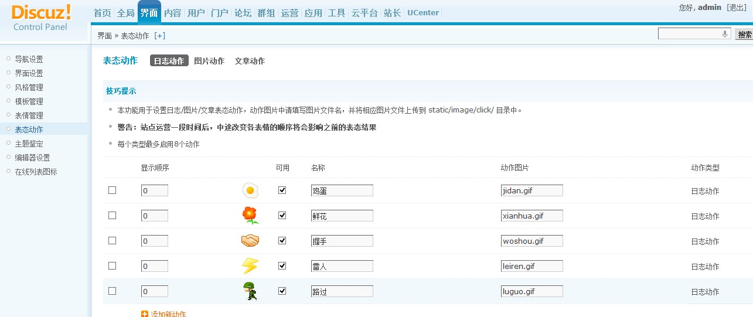Open the 云平台 top menu
The image size is (753, 317).
click(364, 13)
